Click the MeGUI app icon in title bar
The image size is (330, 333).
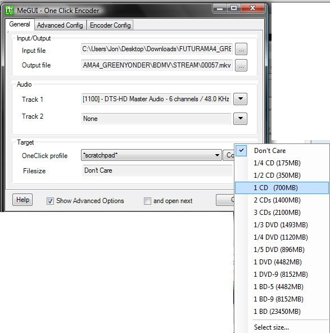tap(10, 10)
